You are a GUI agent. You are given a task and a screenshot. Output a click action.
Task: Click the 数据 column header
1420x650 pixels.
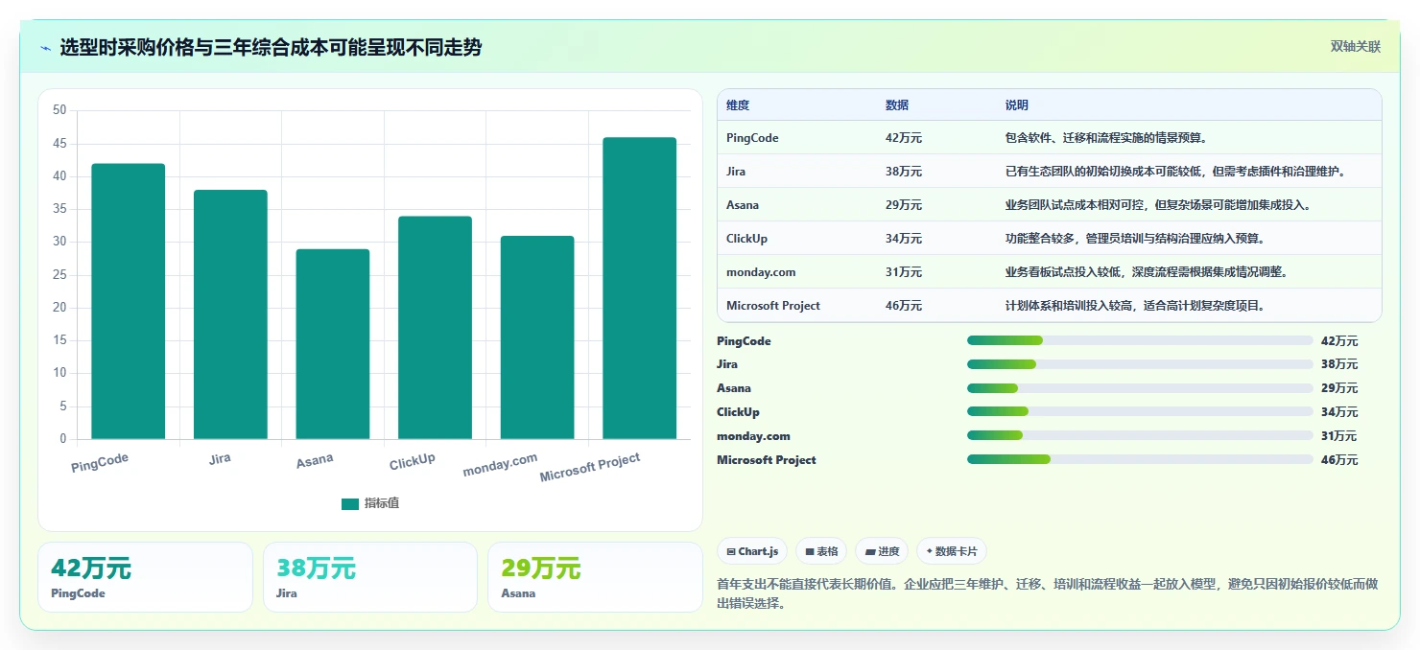(897, 104)
